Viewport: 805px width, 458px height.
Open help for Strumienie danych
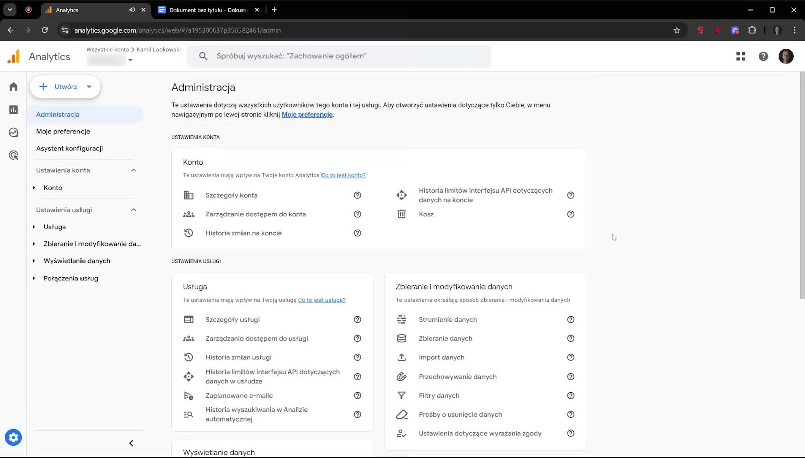click(571, 320)
